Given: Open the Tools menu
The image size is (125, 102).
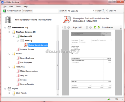Looking at the screenshot, I should pos(18,7).
